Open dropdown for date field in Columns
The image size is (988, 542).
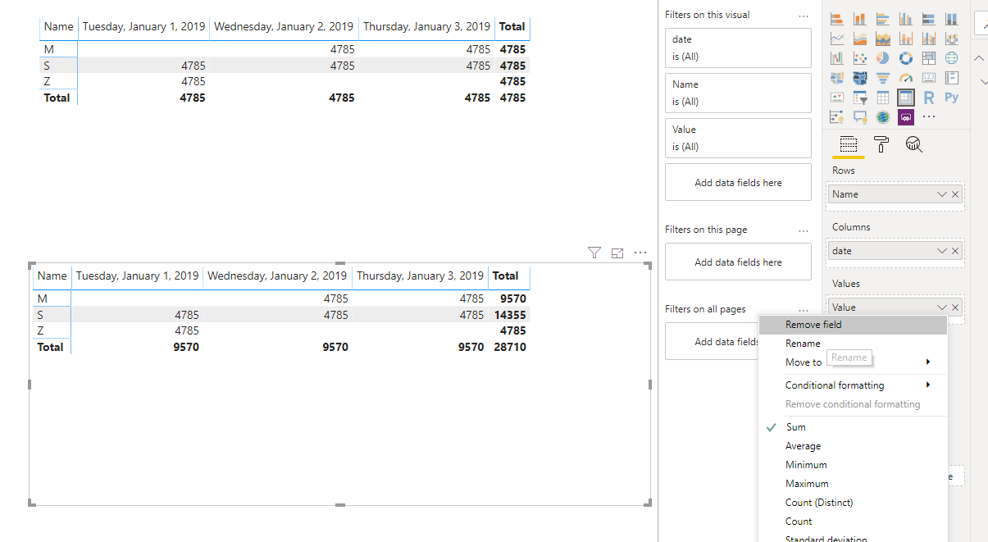tap(941, 251)
